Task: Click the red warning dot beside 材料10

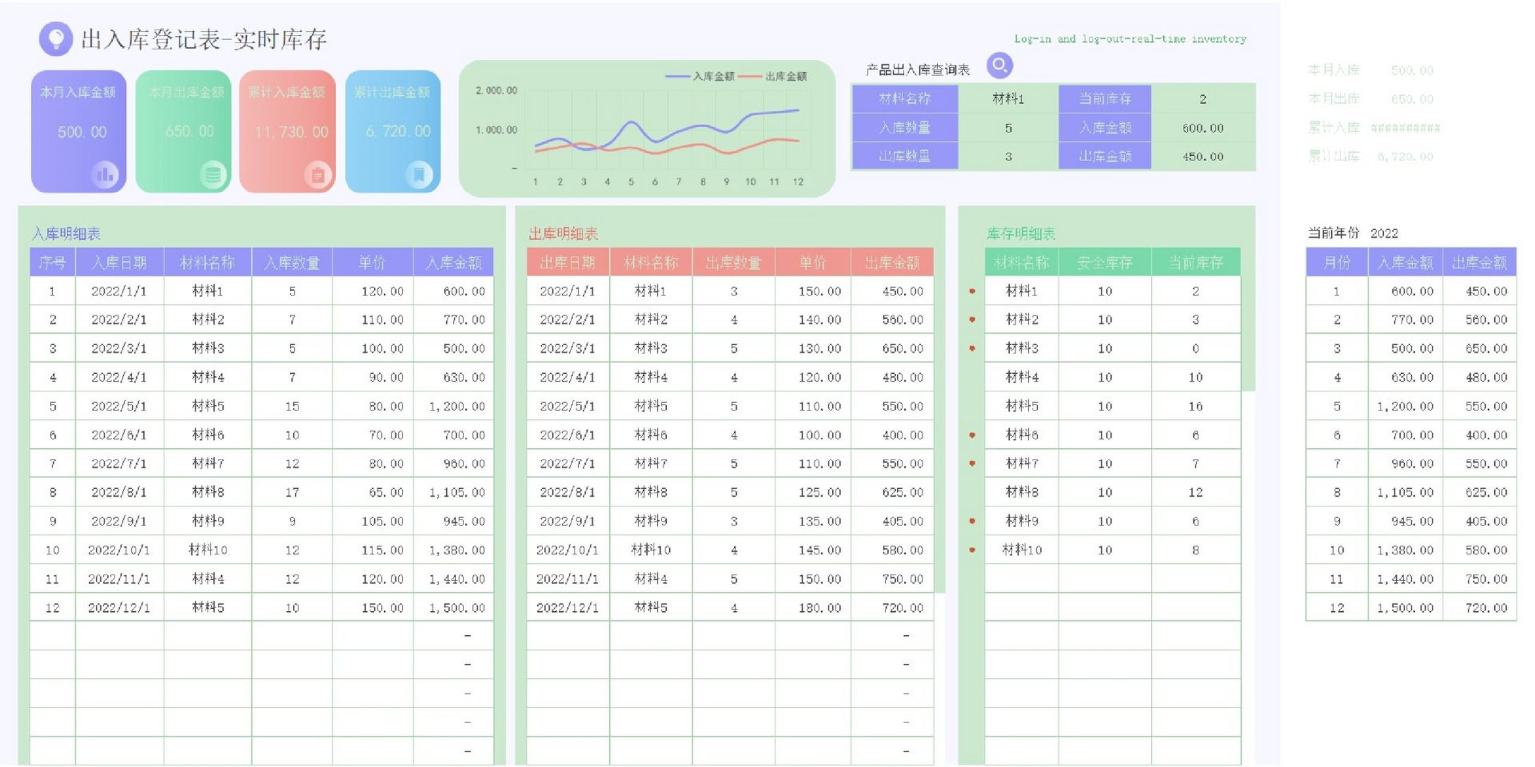Action: (972, 549)
